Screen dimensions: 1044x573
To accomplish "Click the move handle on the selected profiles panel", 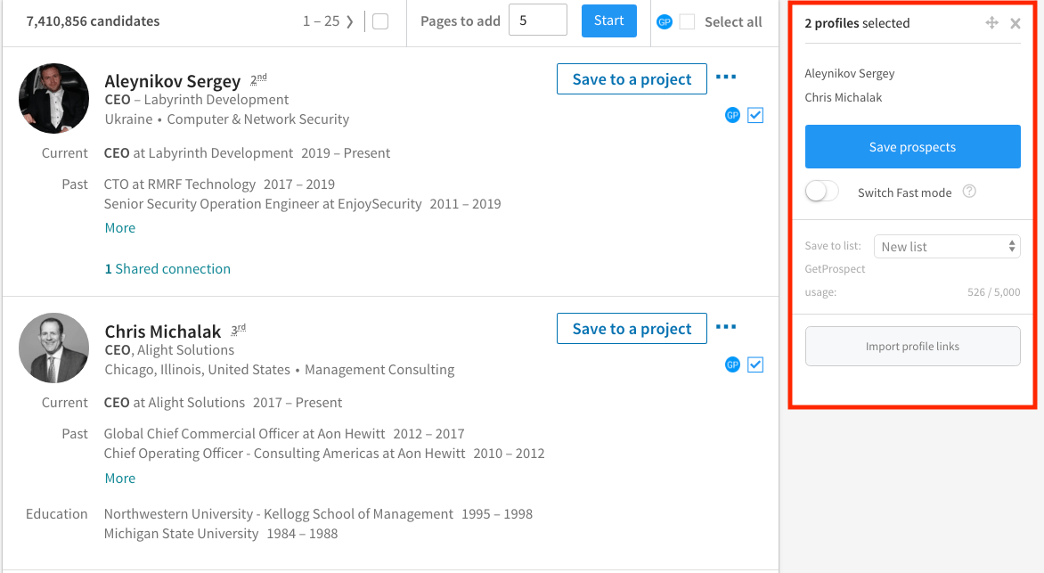I will [x=992, y=23].
